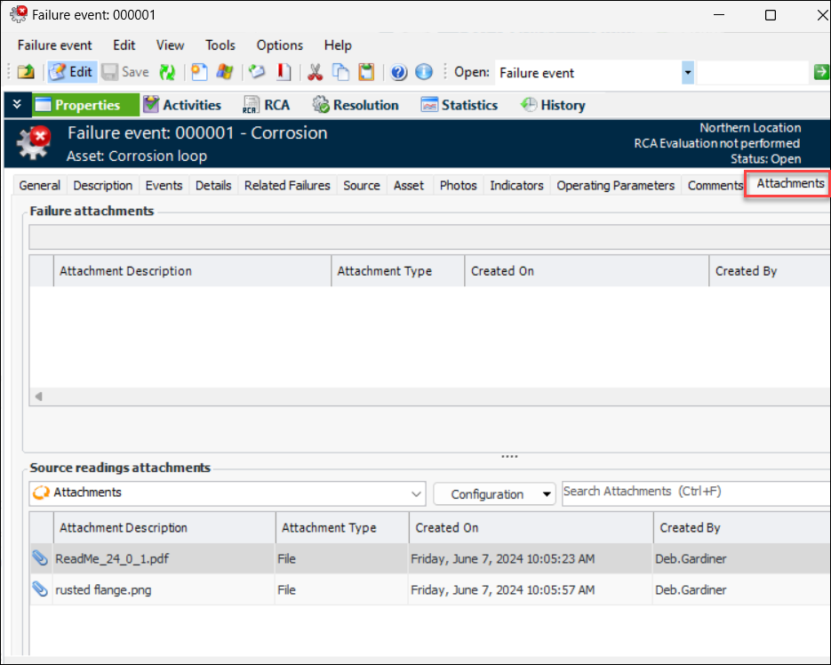This screenshot has height=665, width=831.
Task: Collapse the navigation bar with double chevron
Action: (17, 105)
